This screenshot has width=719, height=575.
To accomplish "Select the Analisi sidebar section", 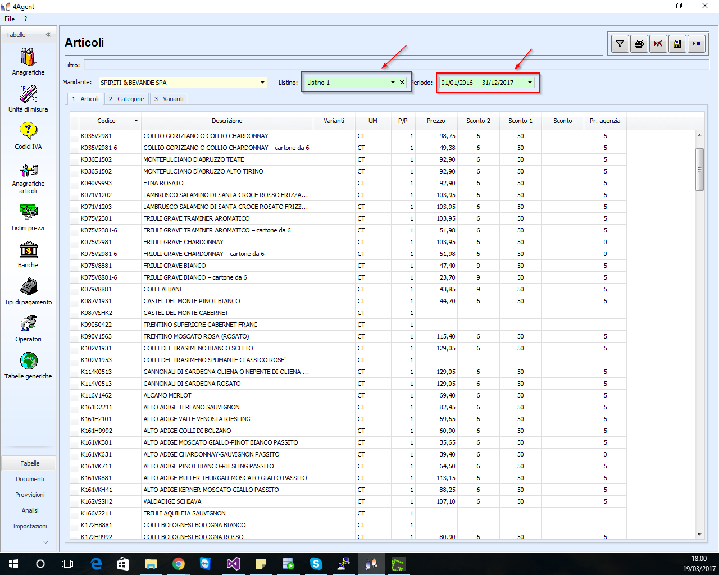I will pos(29,510).
